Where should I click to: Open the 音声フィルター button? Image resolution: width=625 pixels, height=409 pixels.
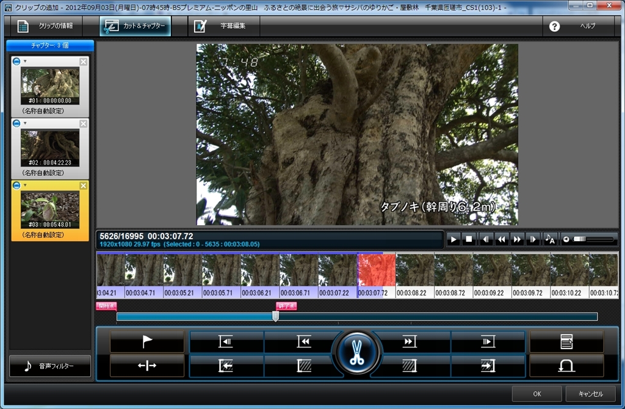tap(50, 366)
